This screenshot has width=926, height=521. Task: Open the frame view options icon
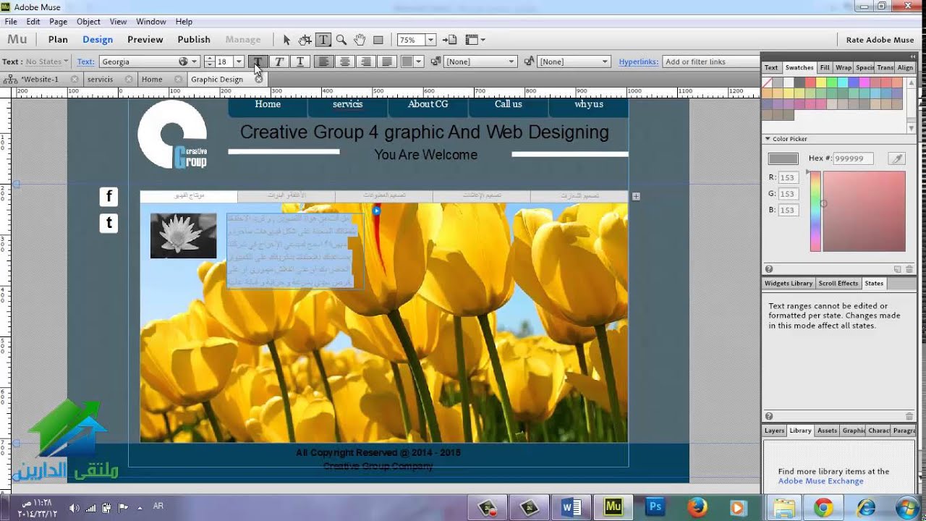475,40
